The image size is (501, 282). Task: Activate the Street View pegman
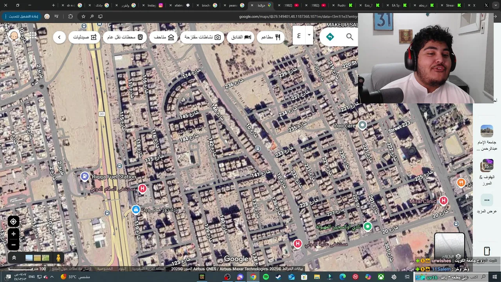pos(58,258)
